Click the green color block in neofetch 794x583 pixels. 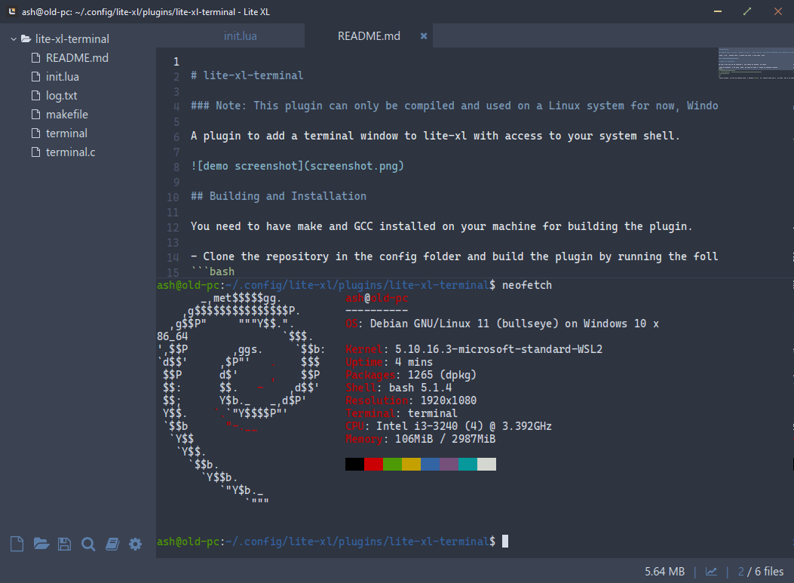click(392, 464)
